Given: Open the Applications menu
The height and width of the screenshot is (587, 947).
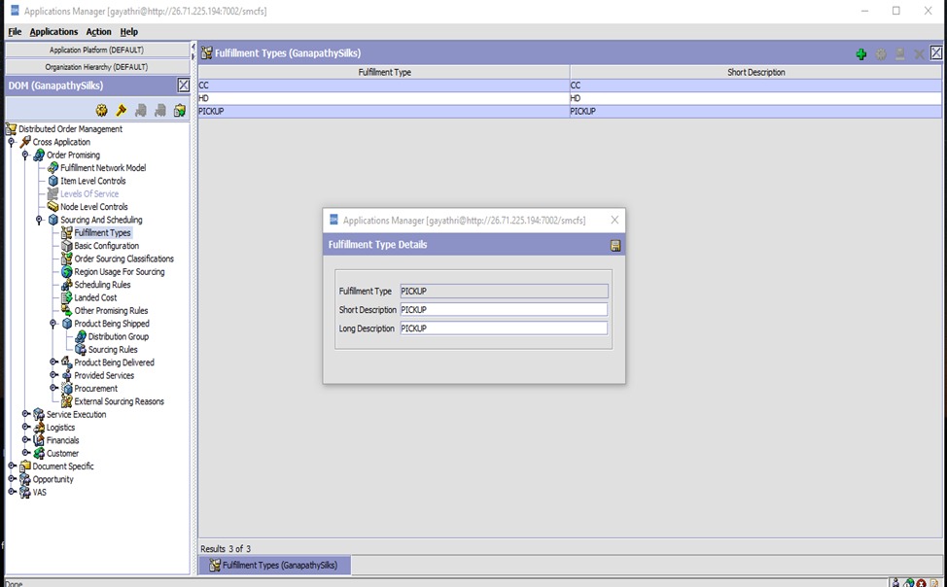Looking at the screenshot, I should [x=53, y=32].
